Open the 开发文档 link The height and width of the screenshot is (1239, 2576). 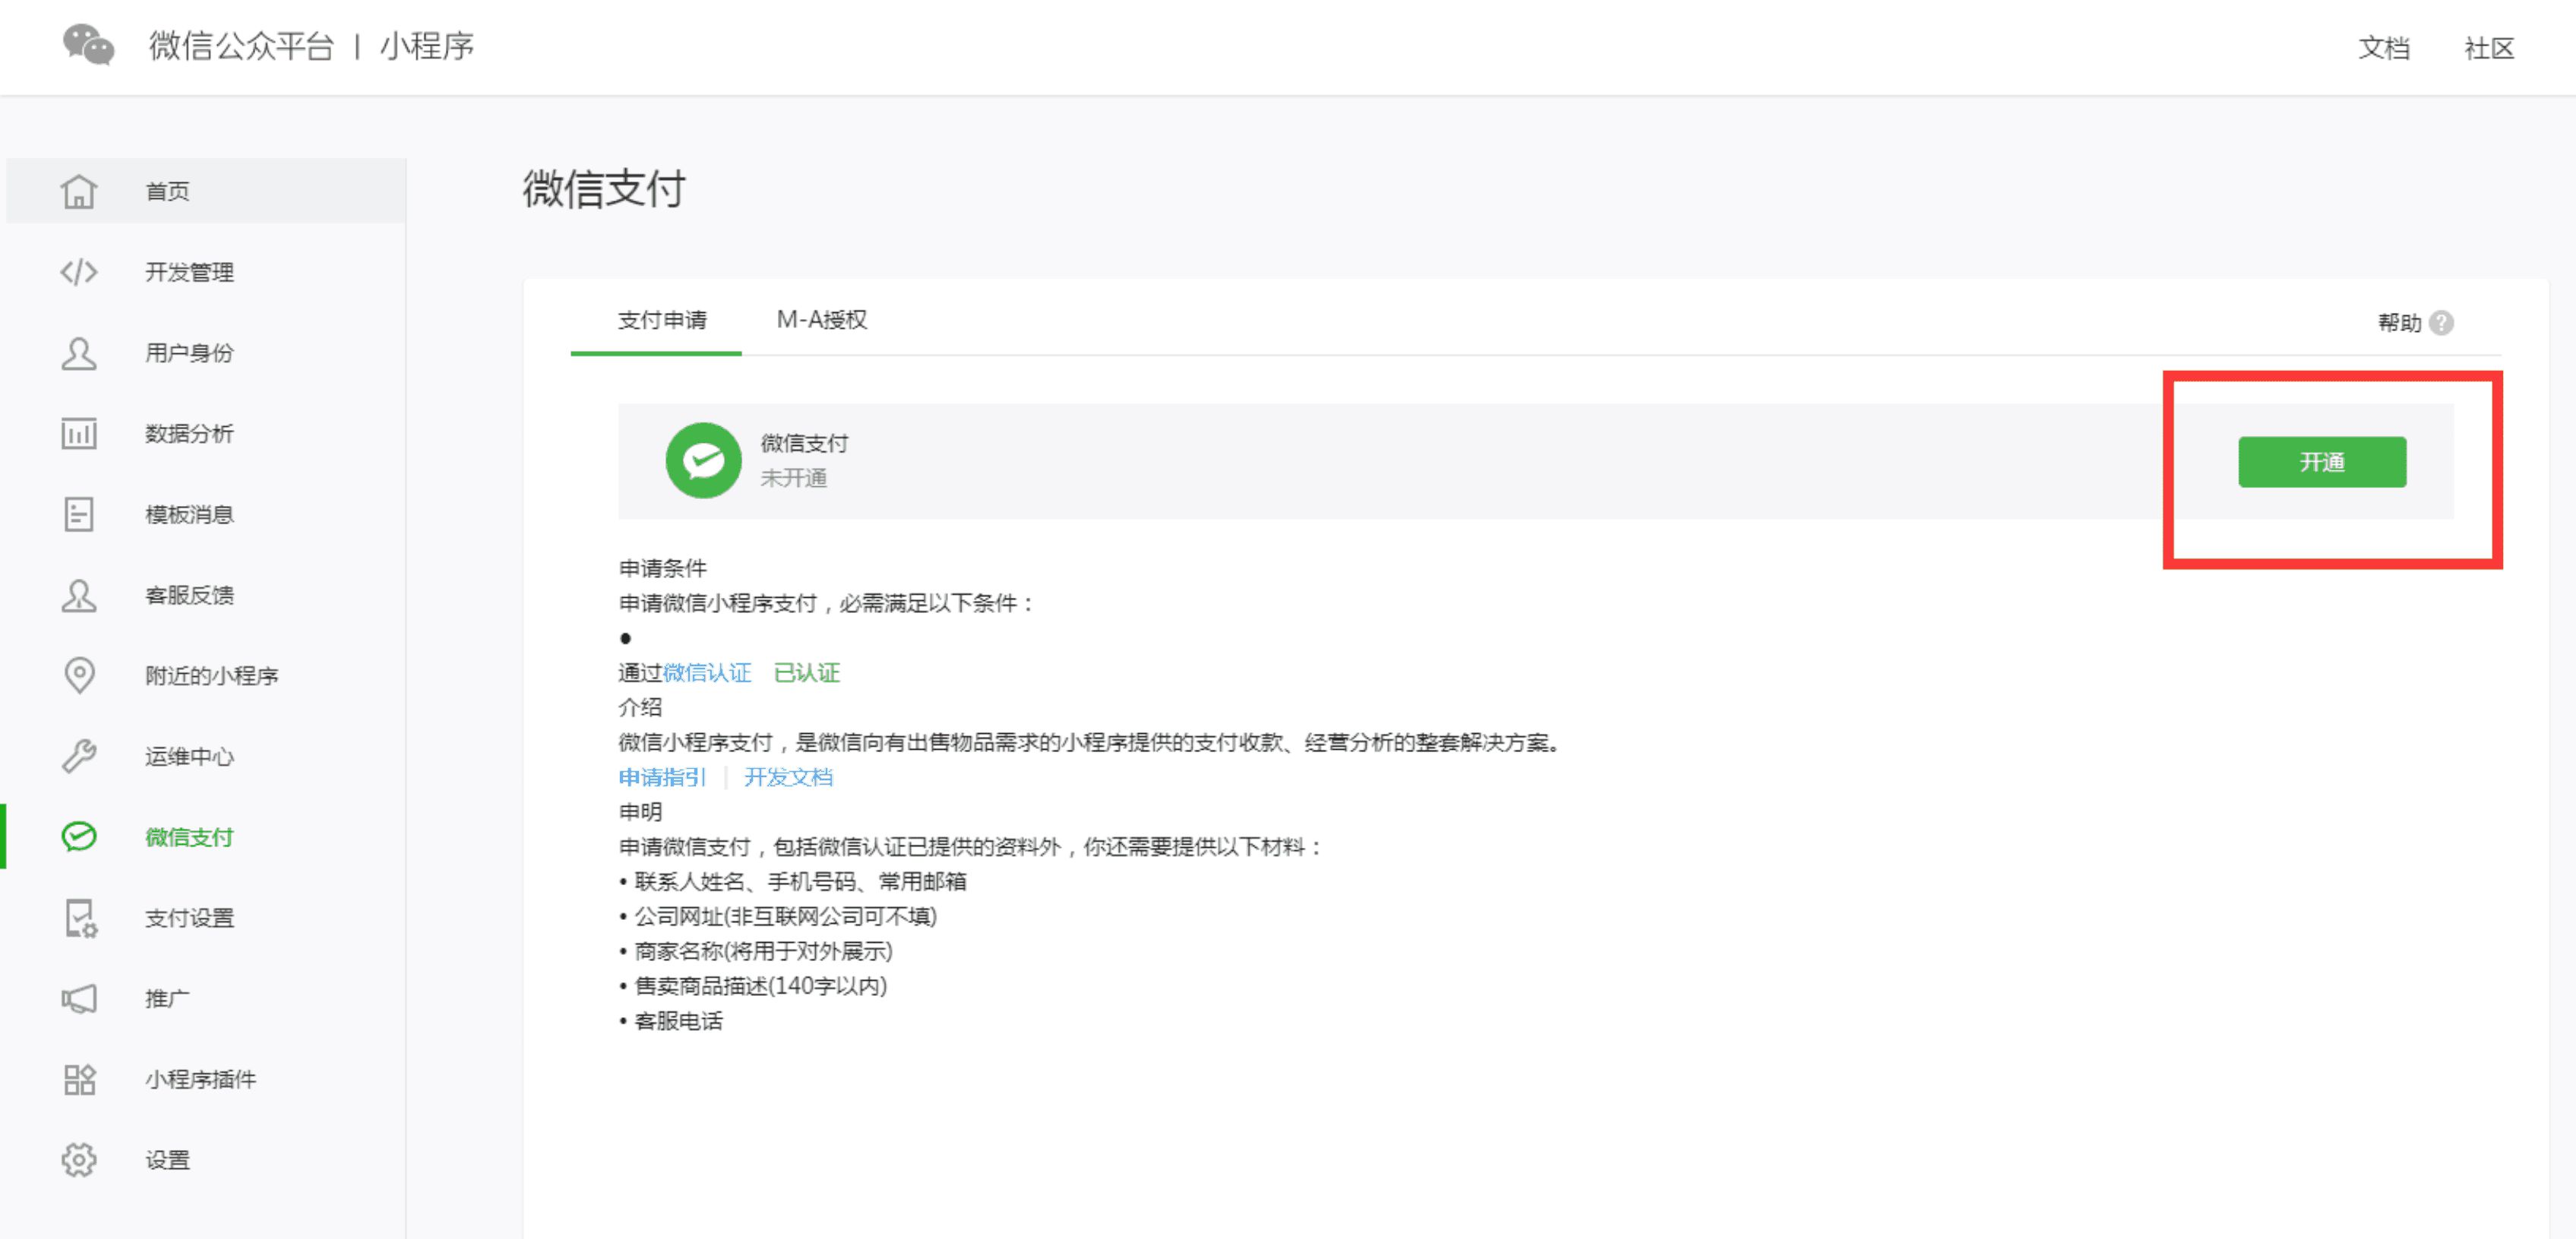[788, 777]
